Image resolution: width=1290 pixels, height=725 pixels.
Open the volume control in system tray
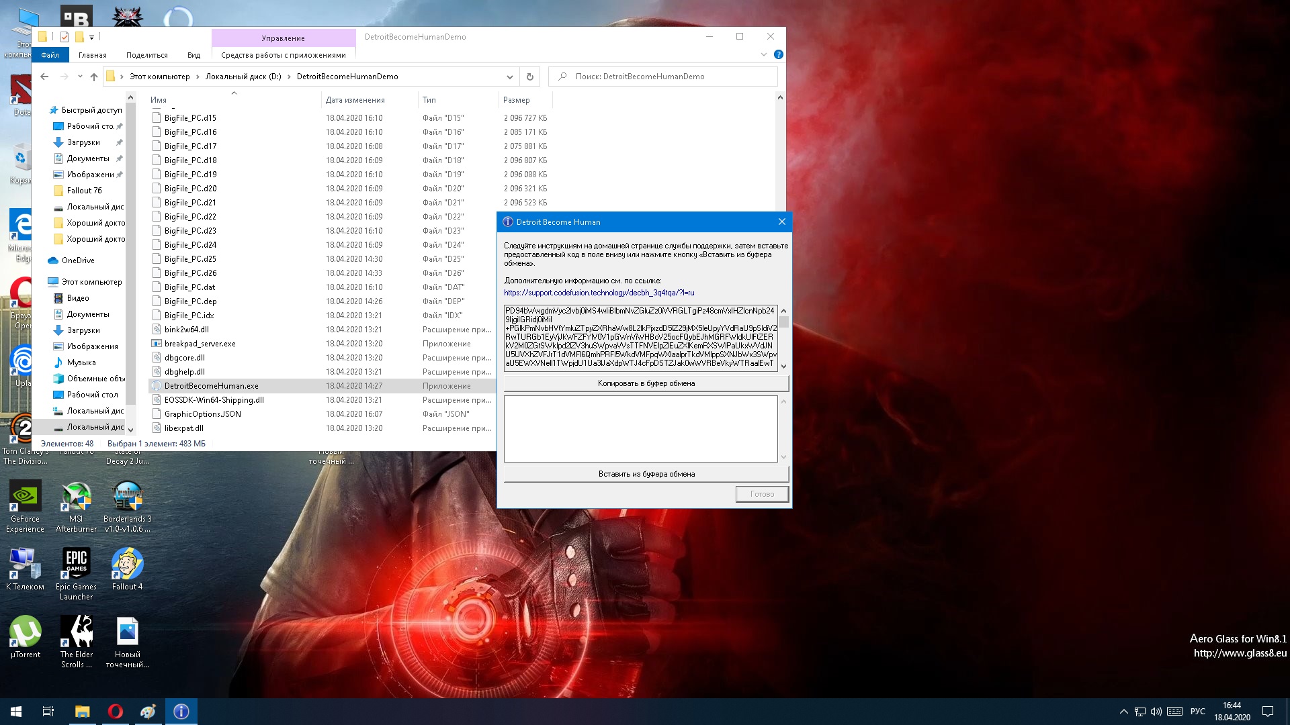(1156, 712)
